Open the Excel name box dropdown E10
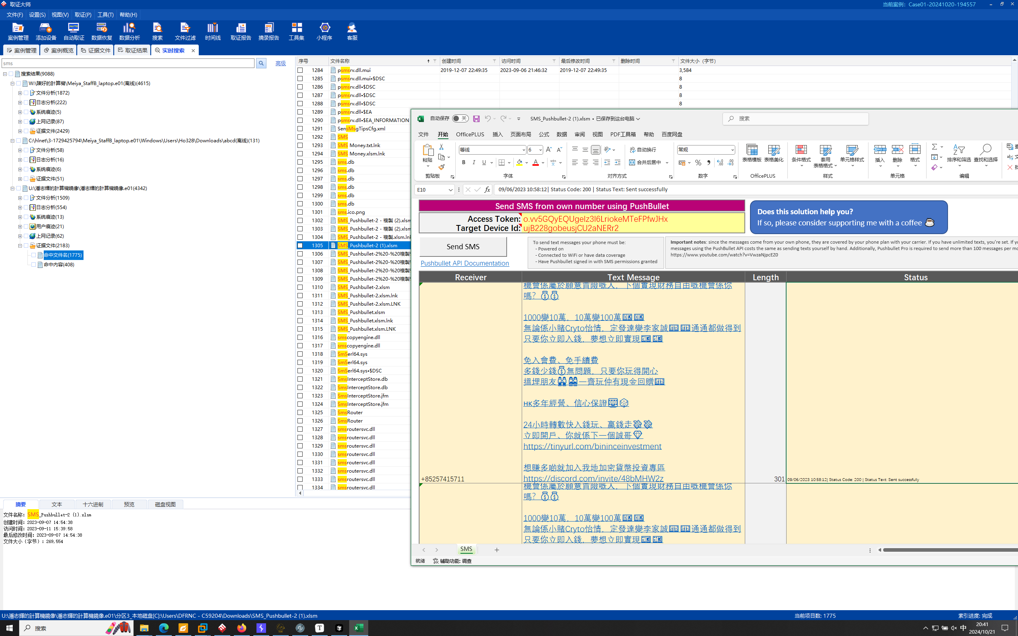Viewport: 1018px width, 636px height. (450, 190)
